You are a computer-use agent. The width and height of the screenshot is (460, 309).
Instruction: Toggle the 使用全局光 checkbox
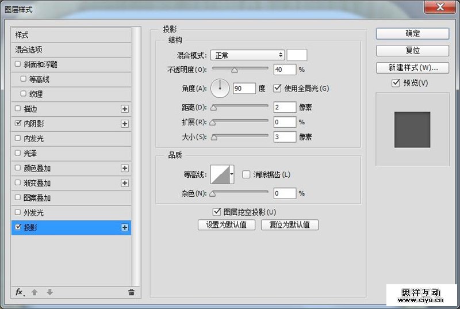(x=277, y=88)
